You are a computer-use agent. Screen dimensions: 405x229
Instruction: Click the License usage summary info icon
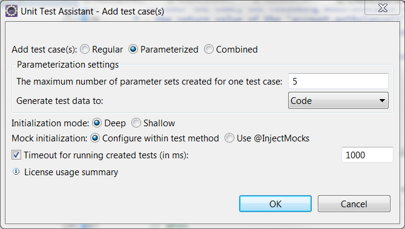coord(16,172)
